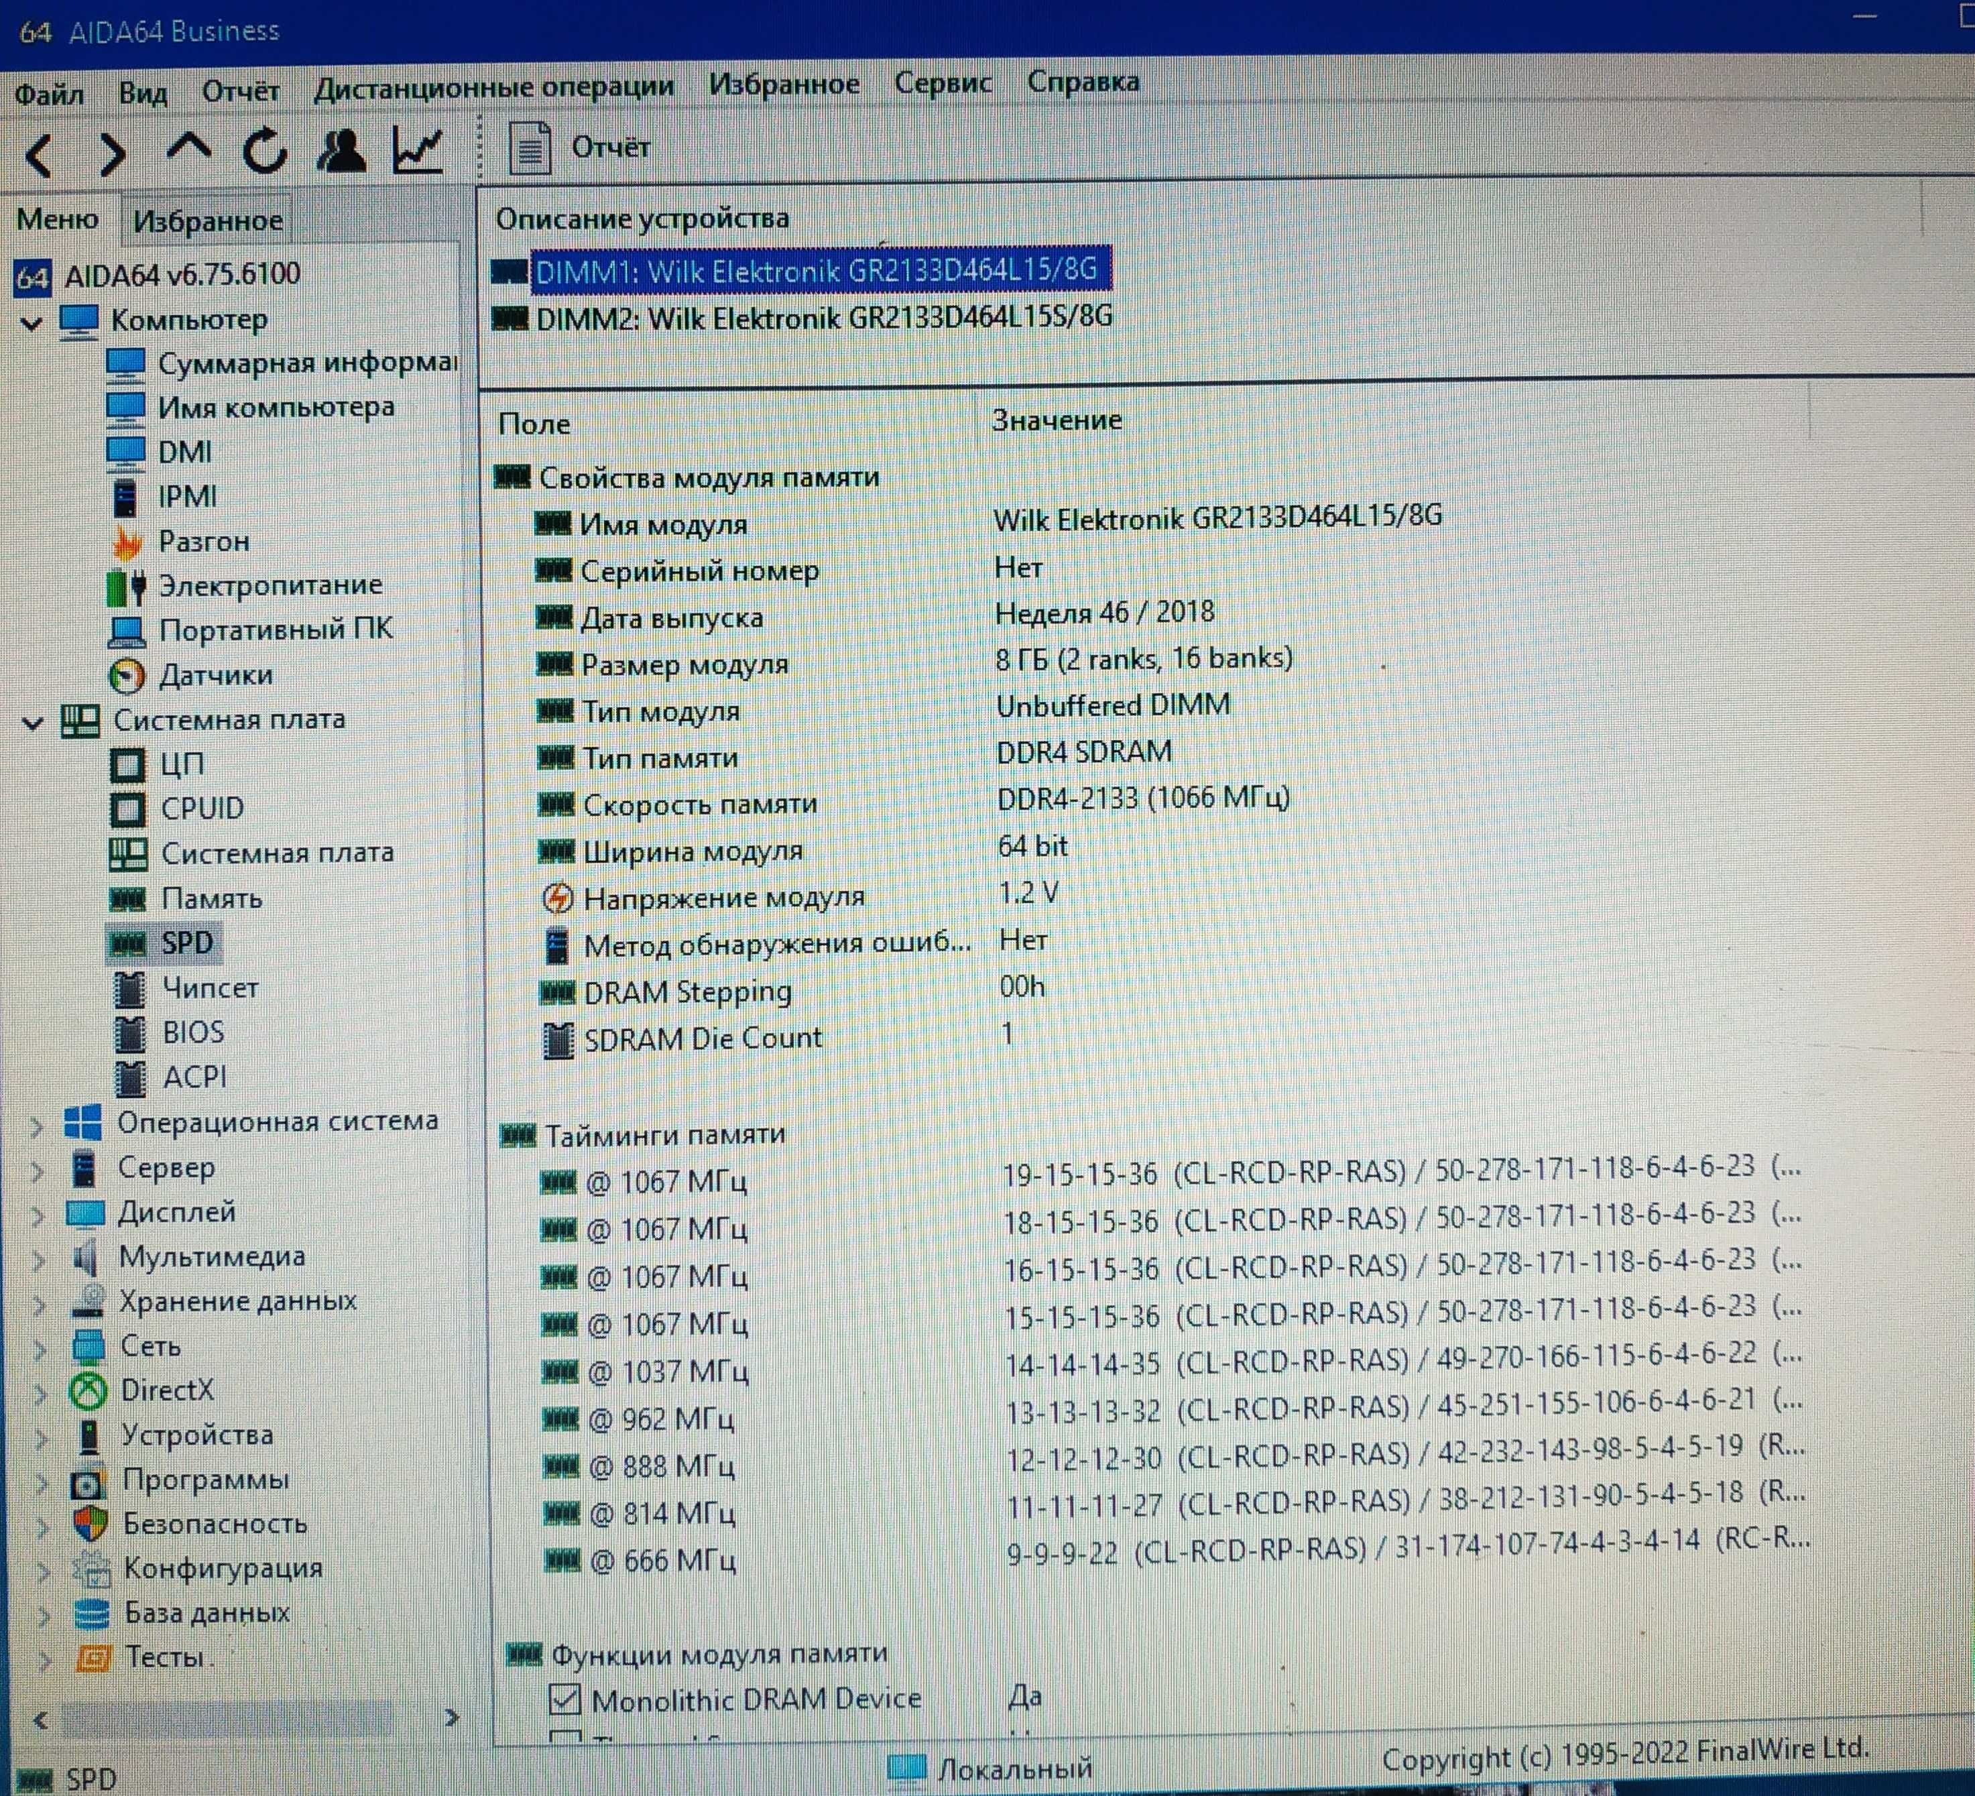The image size is (1975, 1796).
Task: Click the up-level arrow in toolbar
Action: pos(188,149)
